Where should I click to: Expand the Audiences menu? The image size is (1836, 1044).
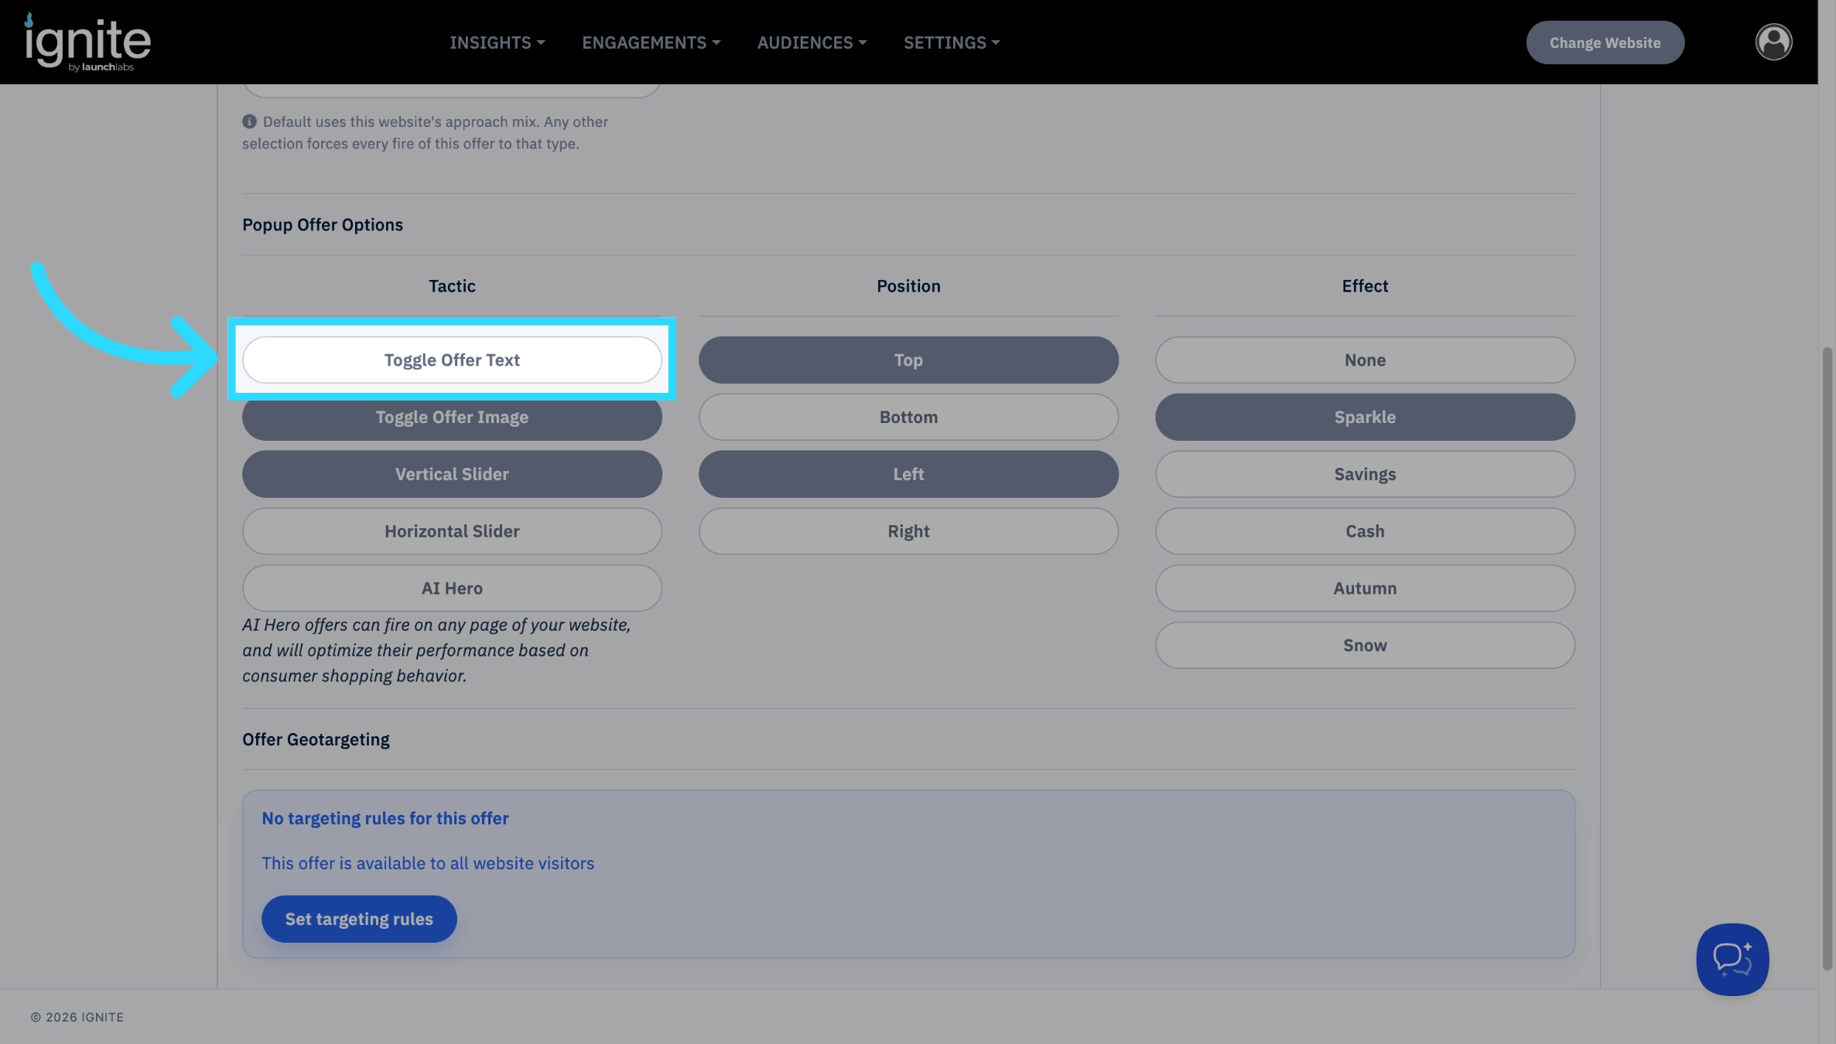[812, 43]
